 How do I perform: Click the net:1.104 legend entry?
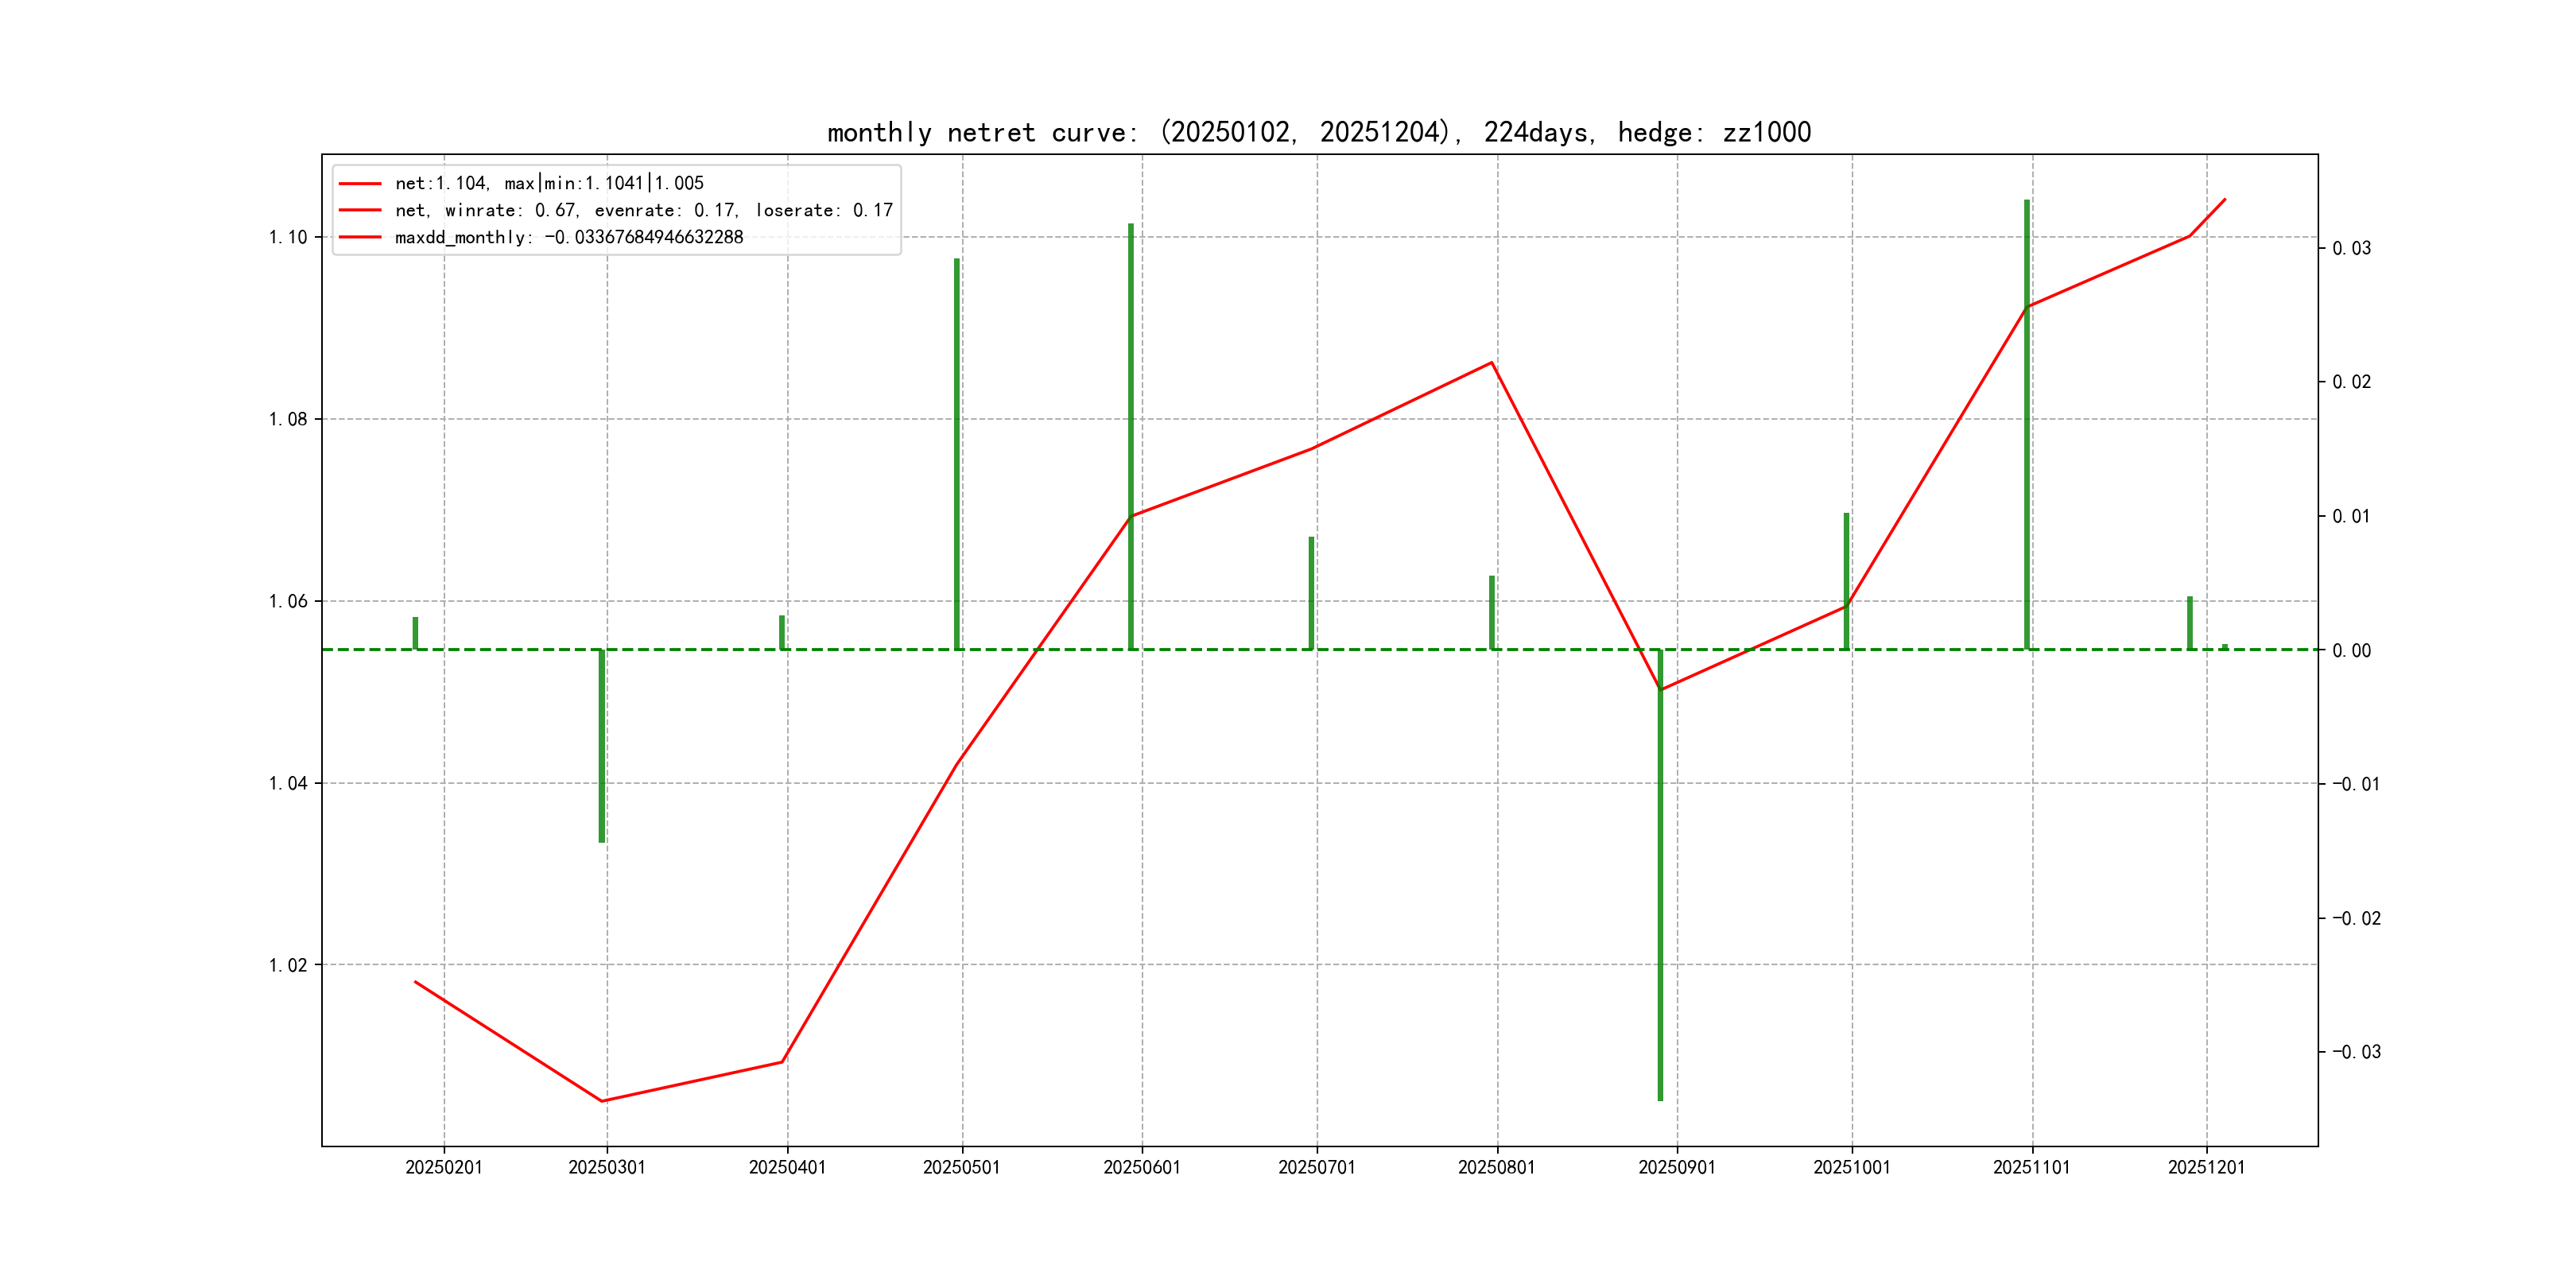(x=548, y=183)
